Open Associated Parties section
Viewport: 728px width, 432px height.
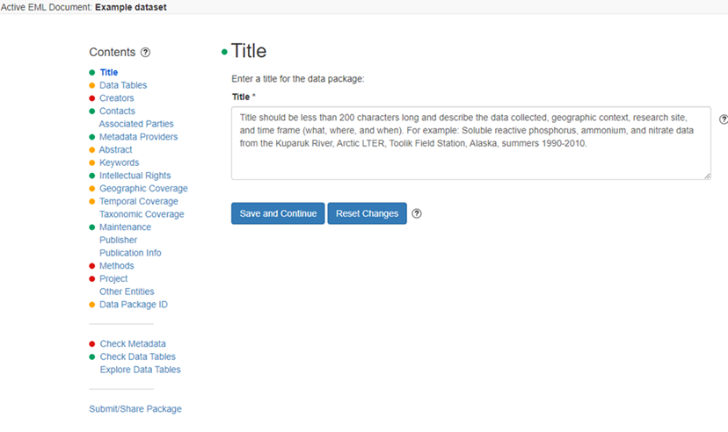pyautogui.click(x=136, y=124)
